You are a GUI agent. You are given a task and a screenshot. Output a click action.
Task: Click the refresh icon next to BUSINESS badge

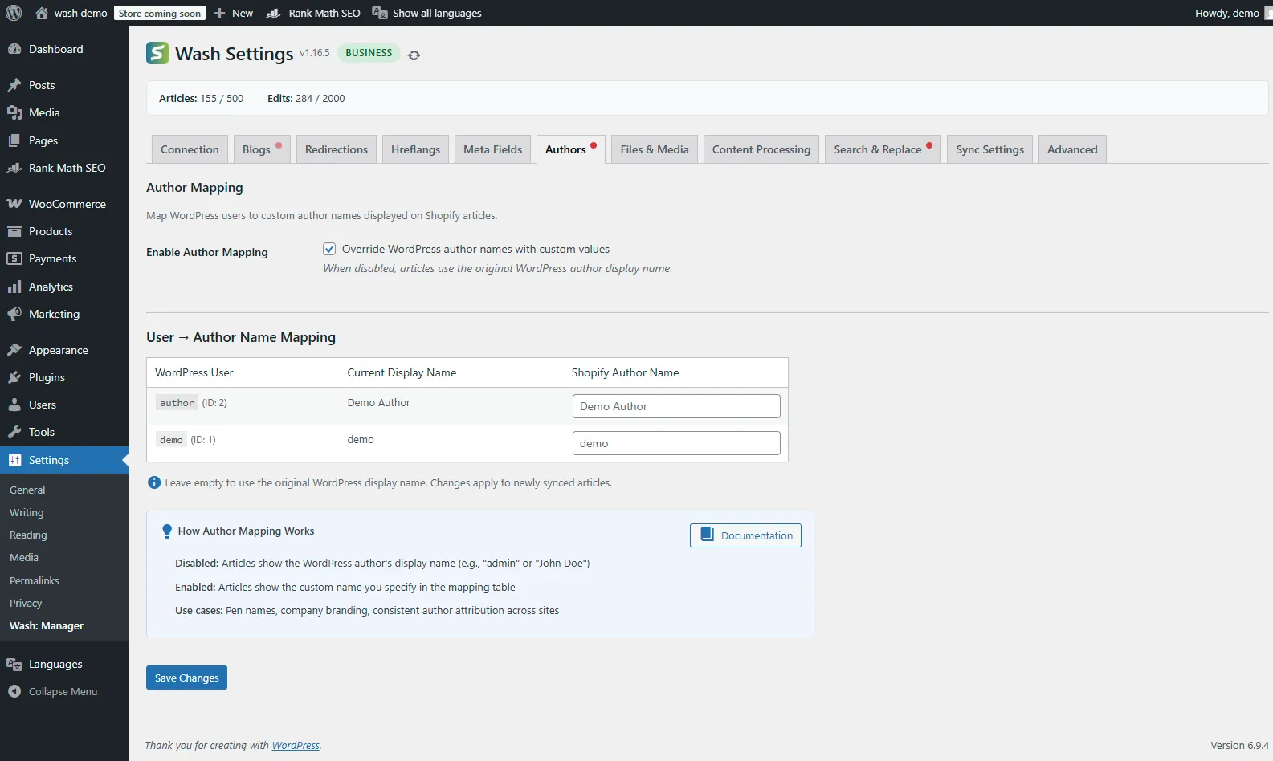point(414,55)
